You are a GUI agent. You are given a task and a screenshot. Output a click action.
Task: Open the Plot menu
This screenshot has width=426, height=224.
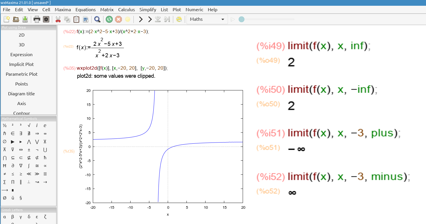click(177, 10)
